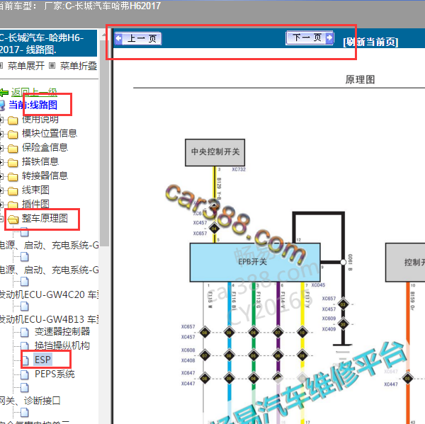Image resolution: width=425 pixels, height=424 pixels.
Task: Select 转接器信息 tree item
Action: point(45,176)
